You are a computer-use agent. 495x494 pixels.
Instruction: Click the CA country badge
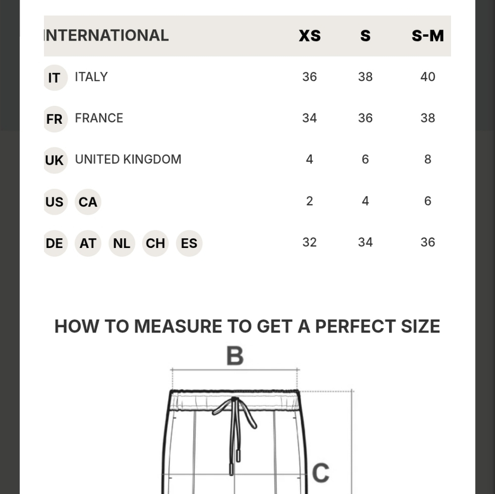[x=88, y=202]
